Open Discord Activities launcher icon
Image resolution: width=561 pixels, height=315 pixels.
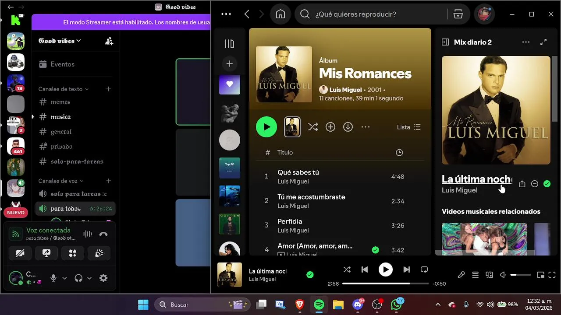(x=73, y=253)
